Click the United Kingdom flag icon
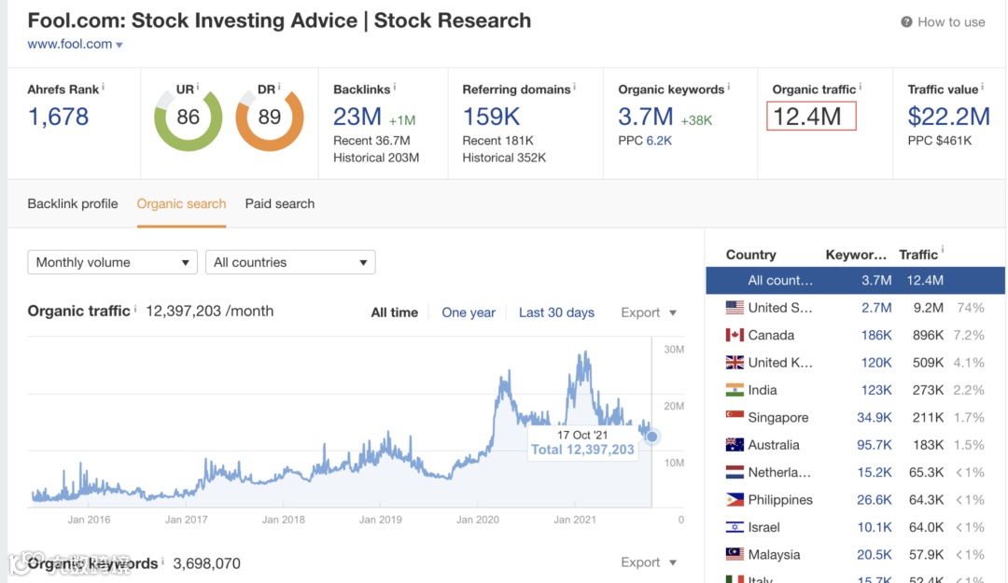The width and height of the screenshot is (1008, 583). 735,363
